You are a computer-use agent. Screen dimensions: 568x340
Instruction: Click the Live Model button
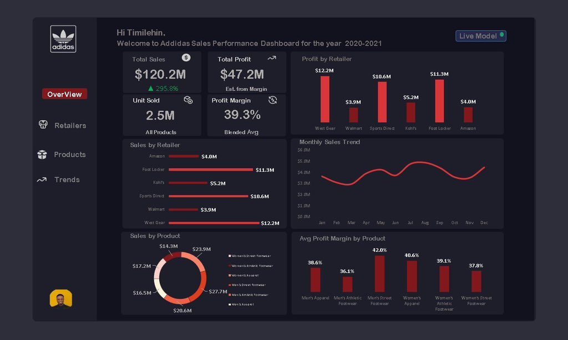(x=481, y=36)
